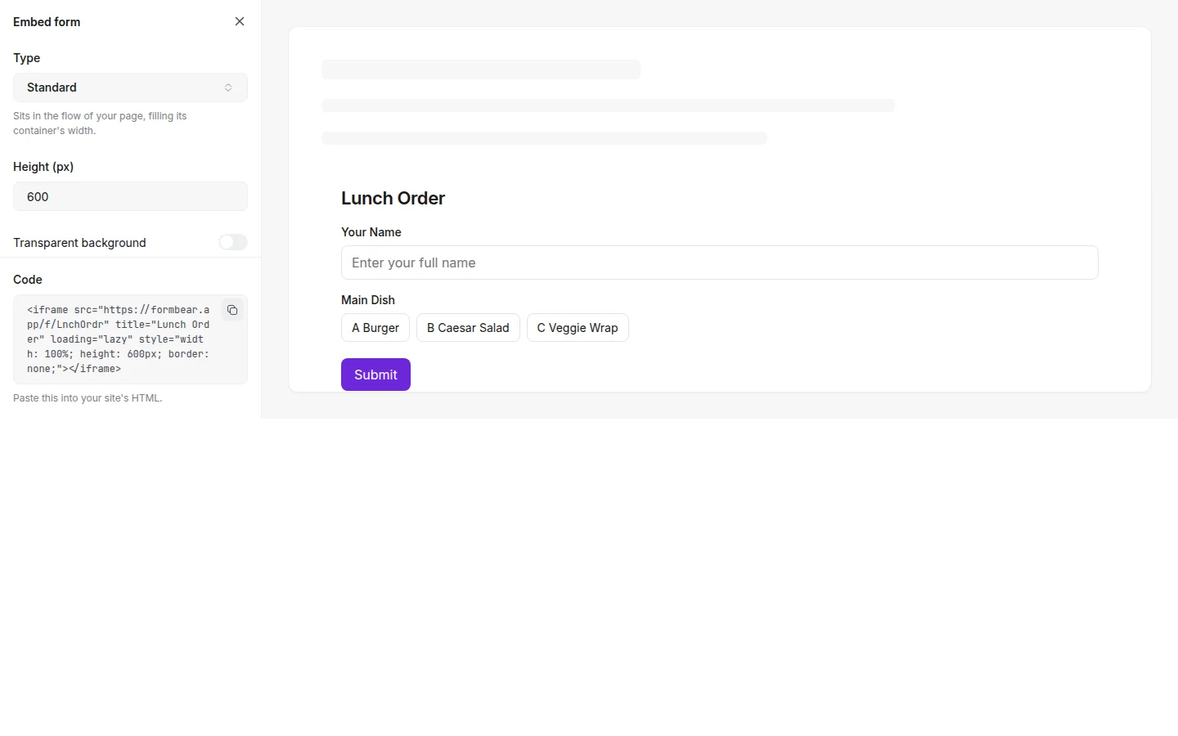Image resolution: width=1178 pixels, height=736 pixels.
Task: Click the Type label above the dropdown
Action: [x=27, y=58]
